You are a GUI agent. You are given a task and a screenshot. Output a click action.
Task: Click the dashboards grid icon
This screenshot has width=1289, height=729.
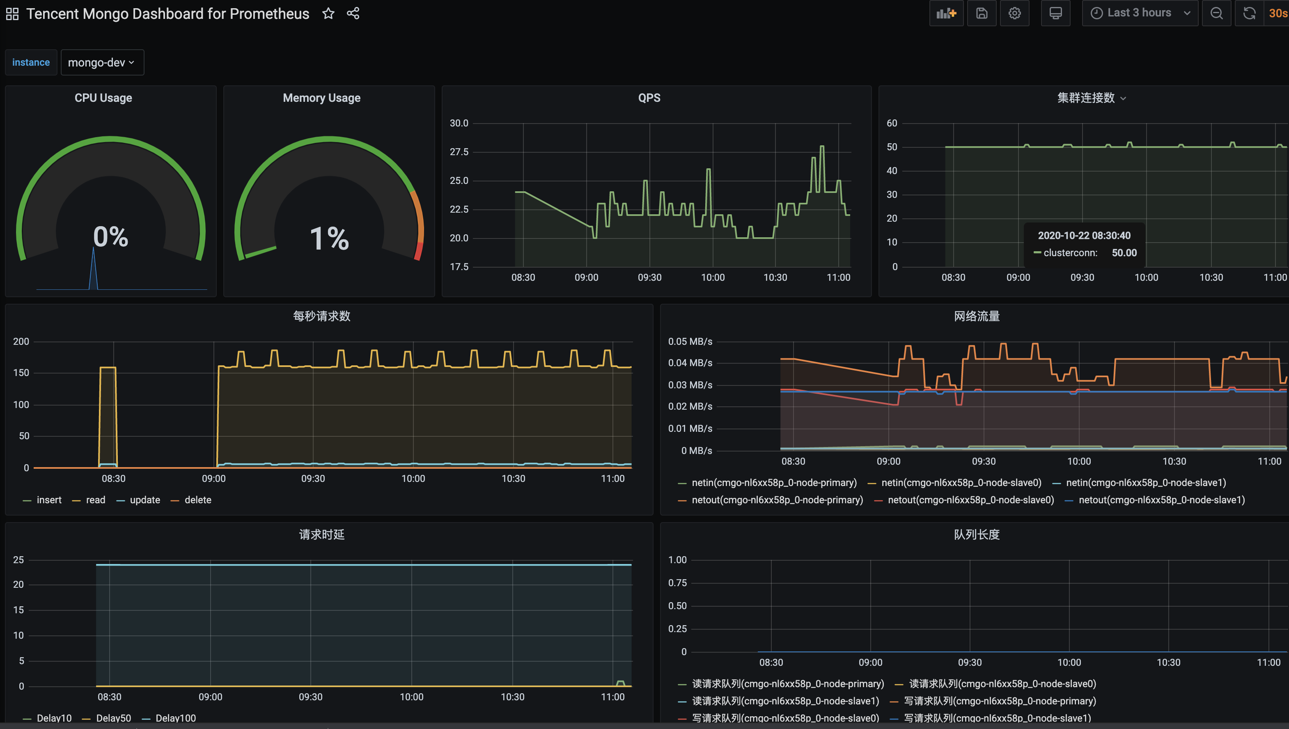(12, 14)
